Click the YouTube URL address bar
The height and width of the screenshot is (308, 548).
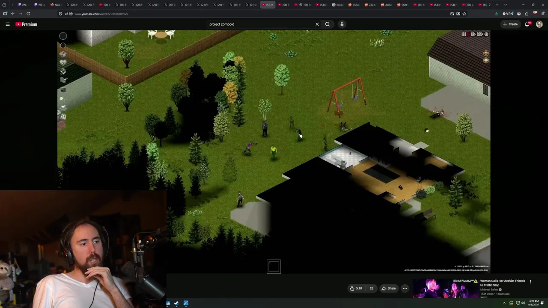[257, 14]
